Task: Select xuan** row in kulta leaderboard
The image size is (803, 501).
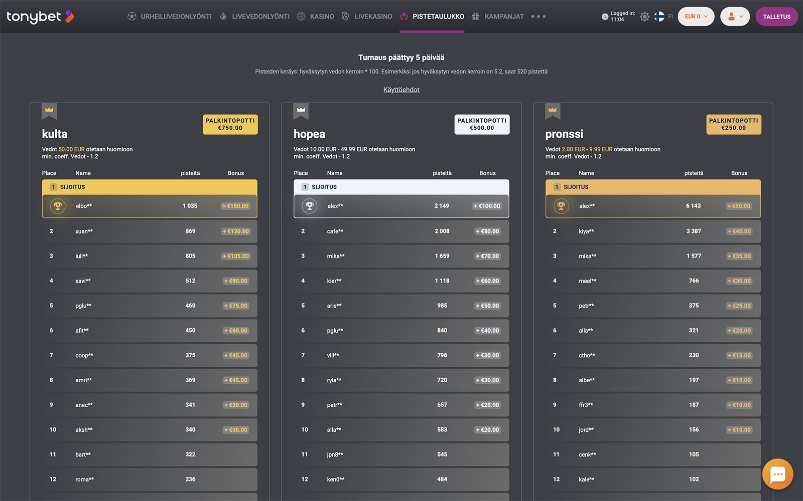Action: coord(150,231)
